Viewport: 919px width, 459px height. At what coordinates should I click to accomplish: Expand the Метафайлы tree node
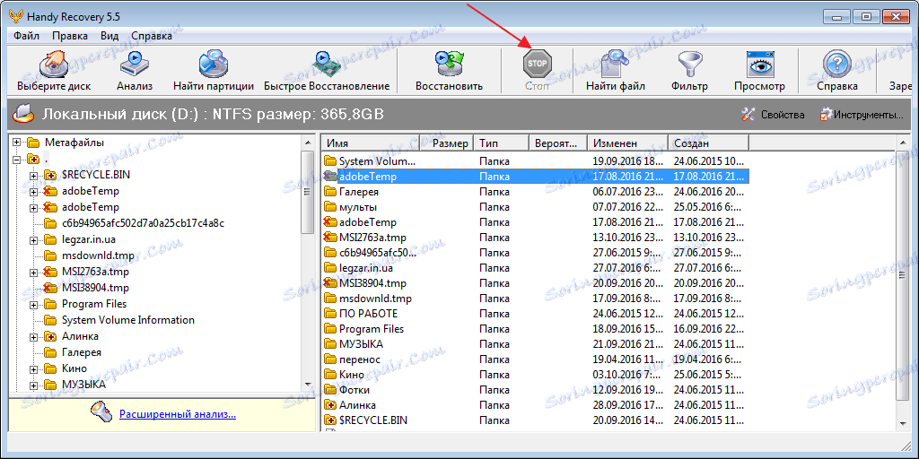(16, 143)
